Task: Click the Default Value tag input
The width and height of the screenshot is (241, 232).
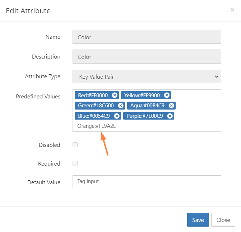Action: [147, 182]
